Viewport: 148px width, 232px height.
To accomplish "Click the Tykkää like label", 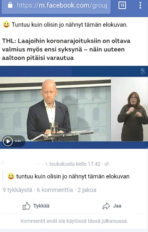I will [41, 206].
